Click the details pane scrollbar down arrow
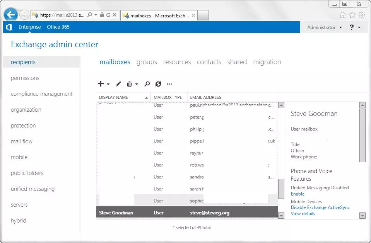This screenshot has width=371, height=243. (x=362, y=215)
